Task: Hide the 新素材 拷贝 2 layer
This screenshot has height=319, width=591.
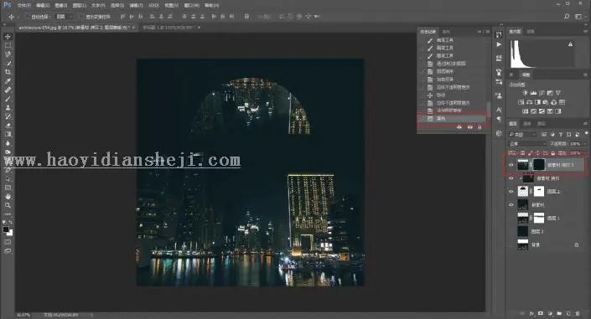Action: (x=511, y=165)
